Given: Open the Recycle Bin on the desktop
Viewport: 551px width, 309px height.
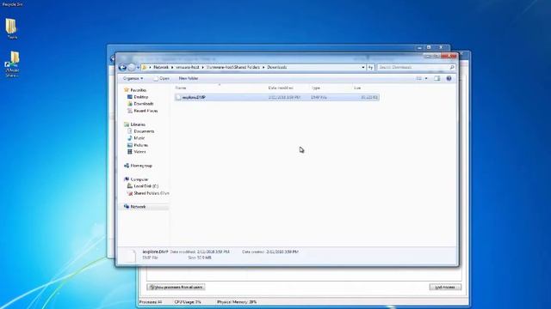Looking at the screenshot, I should [x=12, y=4].
